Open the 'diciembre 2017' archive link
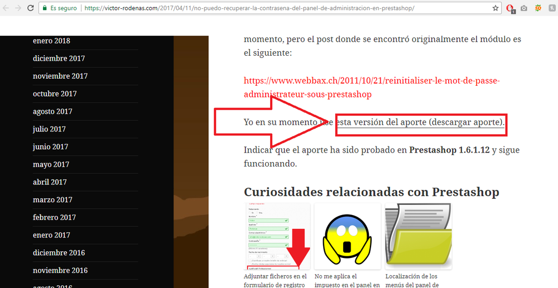Image resolution: width=558 pixels, height=288 pixels. (x=59, y=58)
